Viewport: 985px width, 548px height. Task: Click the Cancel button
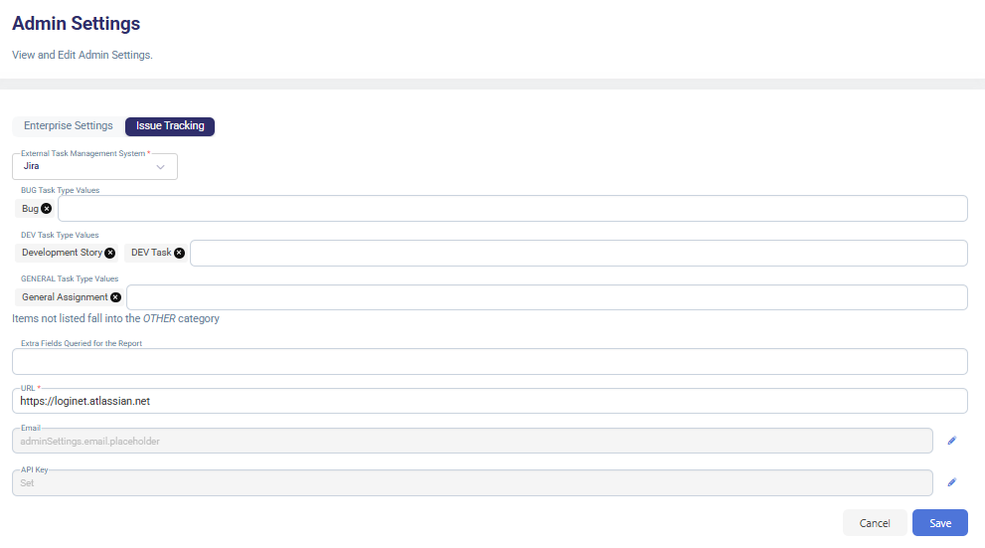coord(875,523)
